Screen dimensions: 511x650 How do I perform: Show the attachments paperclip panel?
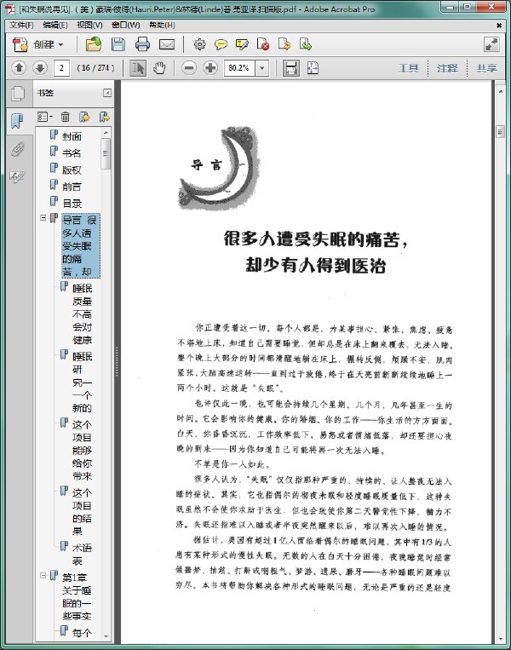pyautogui.click(x=17, y=149)
